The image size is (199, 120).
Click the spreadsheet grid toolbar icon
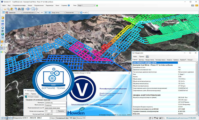click(23, 9)
